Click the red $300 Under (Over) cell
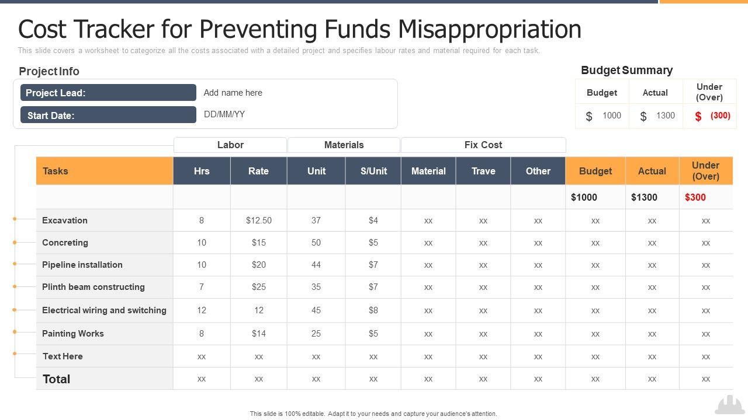The image size is (748, 420). pos(695,197)
